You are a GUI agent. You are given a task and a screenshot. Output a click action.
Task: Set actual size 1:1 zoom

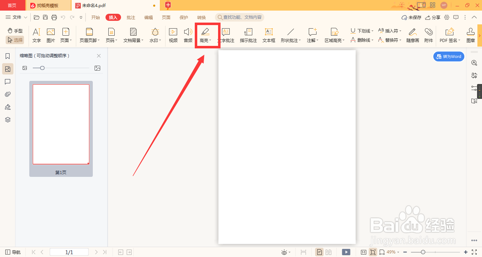pyautogui.click(x=363, y=252)
